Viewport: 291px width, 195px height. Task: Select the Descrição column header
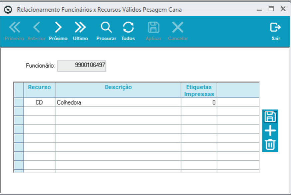[118, 88]
